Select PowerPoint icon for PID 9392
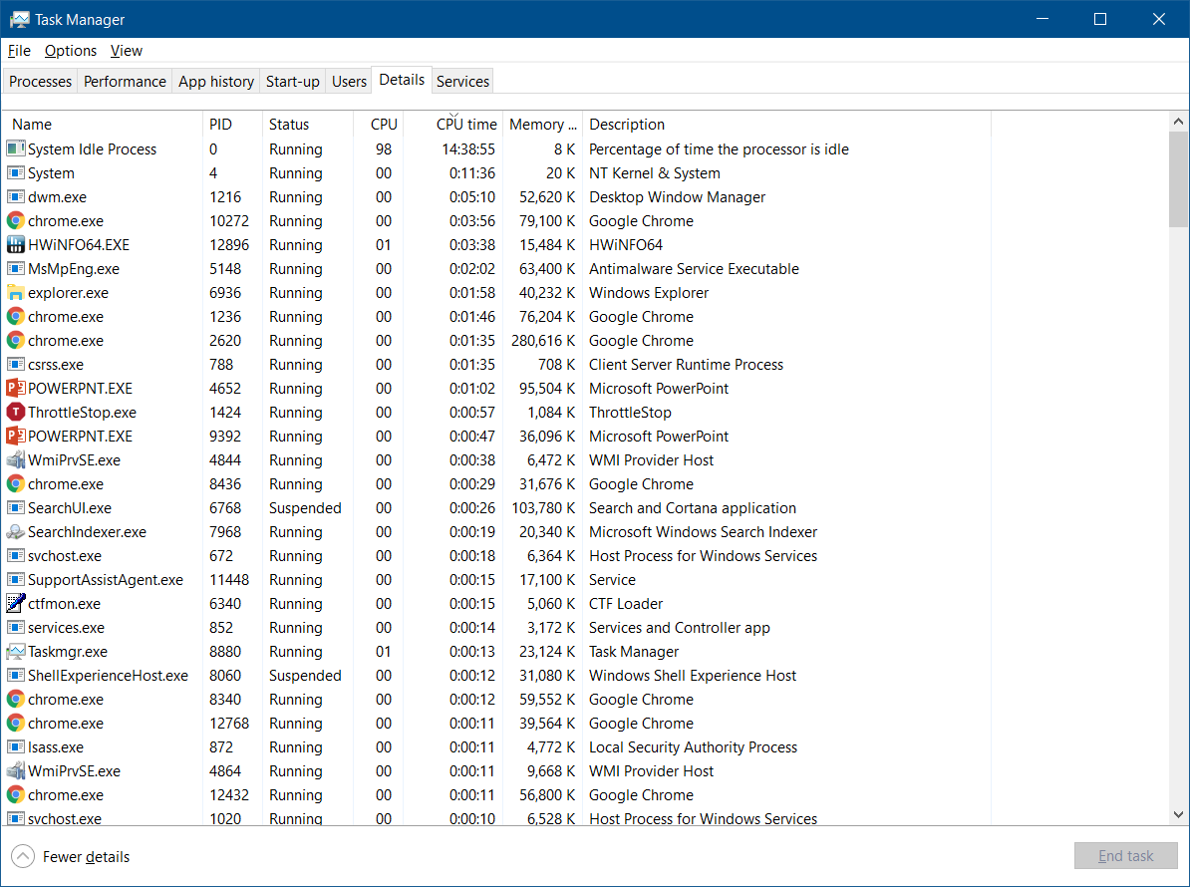This screenshot has height=887, width=1190. click(15, 437)
